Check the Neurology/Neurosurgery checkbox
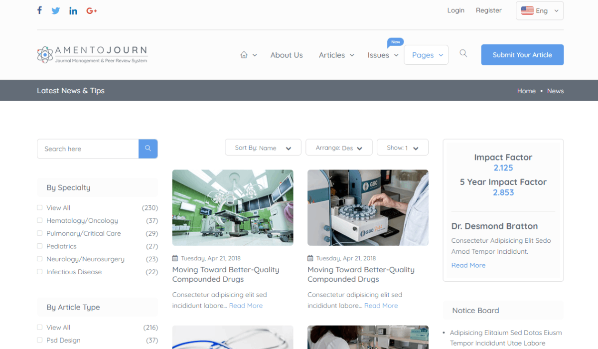Screen dimensions: 598x349 point(39,259)
